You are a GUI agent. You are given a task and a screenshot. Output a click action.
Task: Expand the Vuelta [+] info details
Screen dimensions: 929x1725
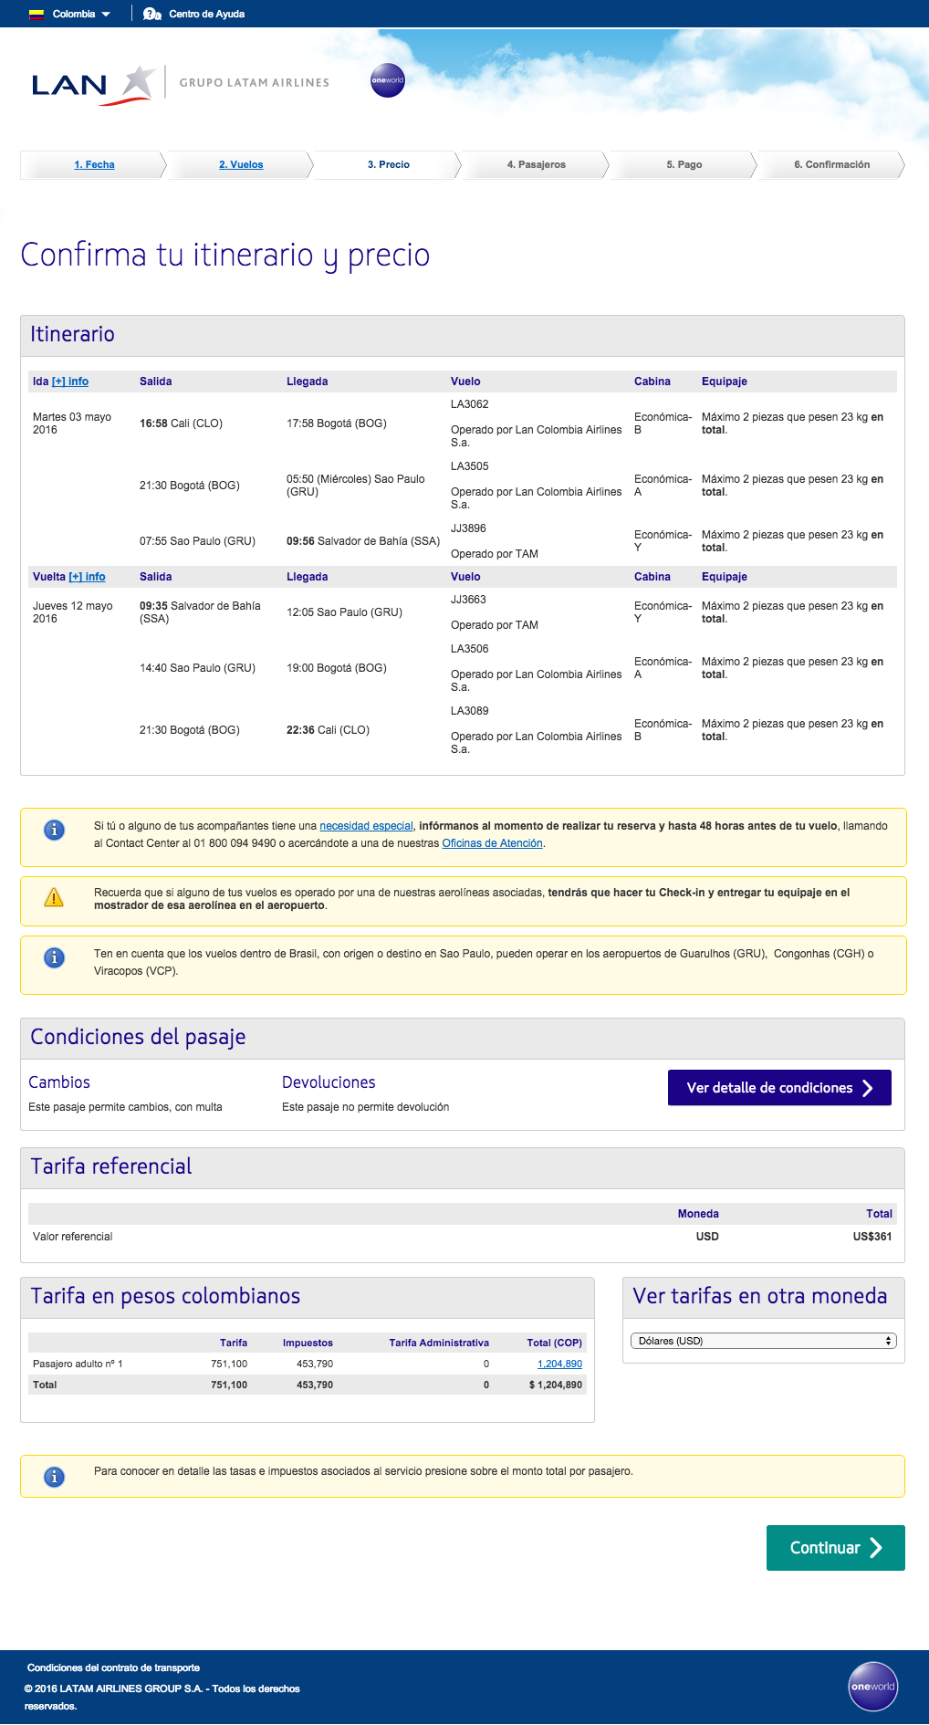87,577
